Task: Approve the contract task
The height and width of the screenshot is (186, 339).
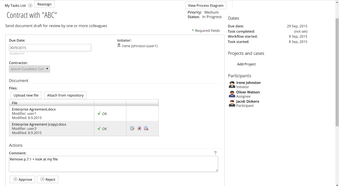Action: pos(23,179)
